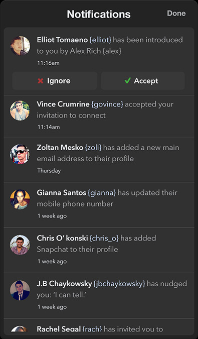198x339 pixels.
Task: Click the green checkmark accept icon
Action: click(128, 81)
